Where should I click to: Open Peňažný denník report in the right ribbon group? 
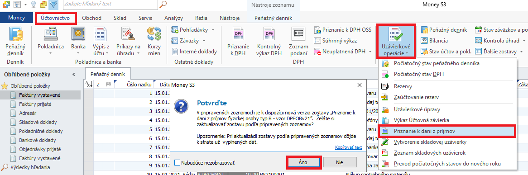click(x=444, y=29)
